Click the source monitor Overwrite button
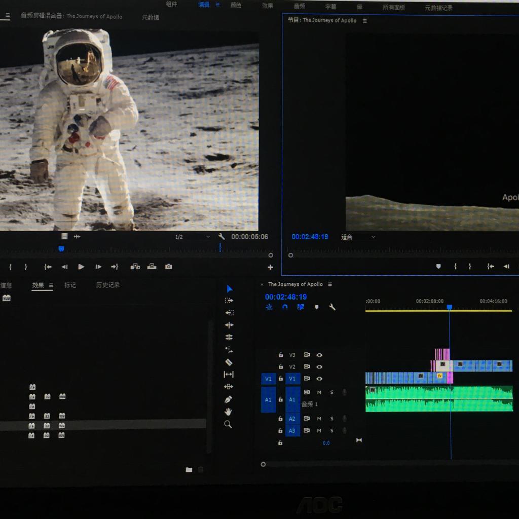This screenshot has height=519, width=519. point(152,267)
